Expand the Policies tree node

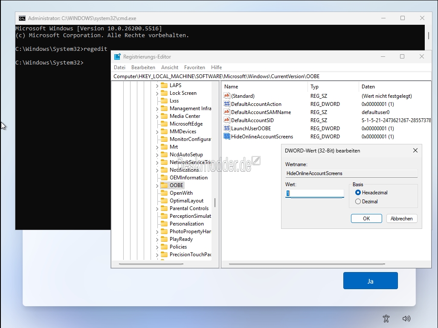(x=157, y=247)
